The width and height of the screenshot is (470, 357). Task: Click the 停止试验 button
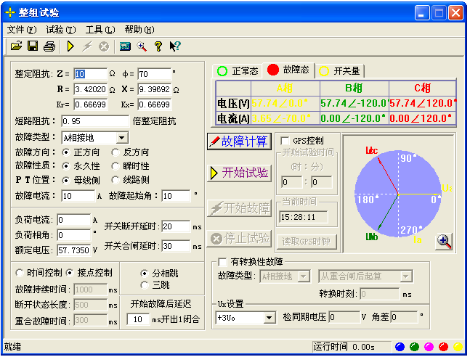pyautogui.click(x=239, y=239)
